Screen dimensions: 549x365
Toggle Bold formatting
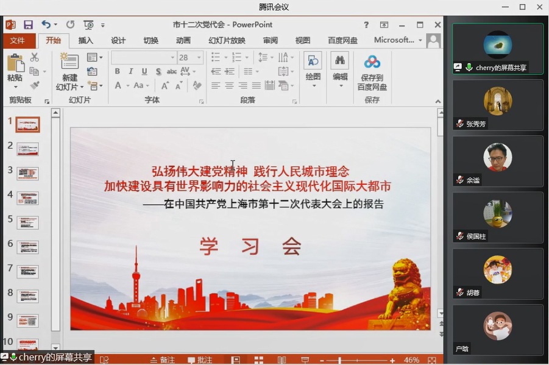coord(118,71)
